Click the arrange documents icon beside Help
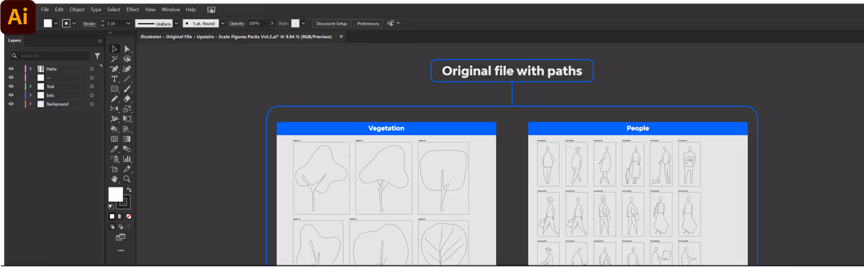This screenshot has height=267, width=864. (x=211, y=10)
